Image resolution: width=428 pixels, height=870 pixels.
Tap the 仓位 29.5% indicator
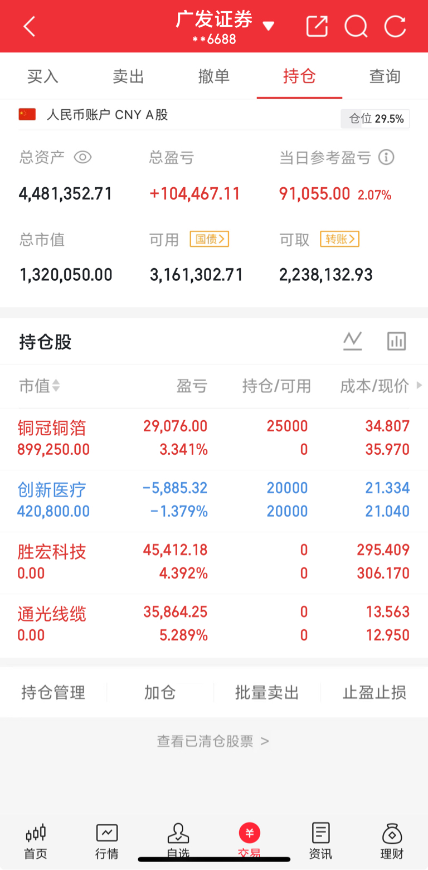click(x=375, y=119)
